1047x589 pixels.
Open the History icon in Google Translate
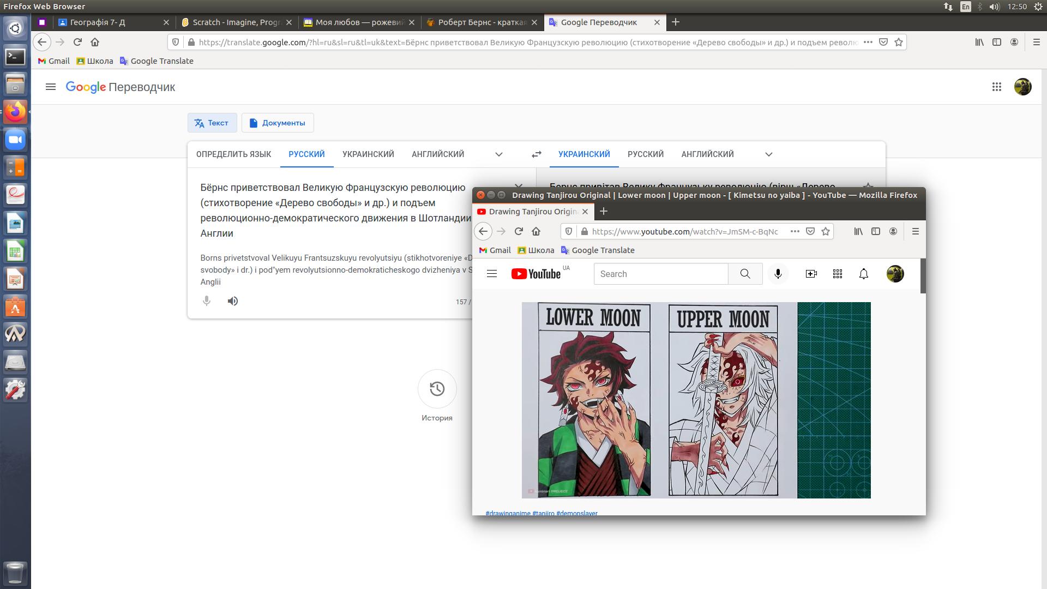click(x=437, y=389)
